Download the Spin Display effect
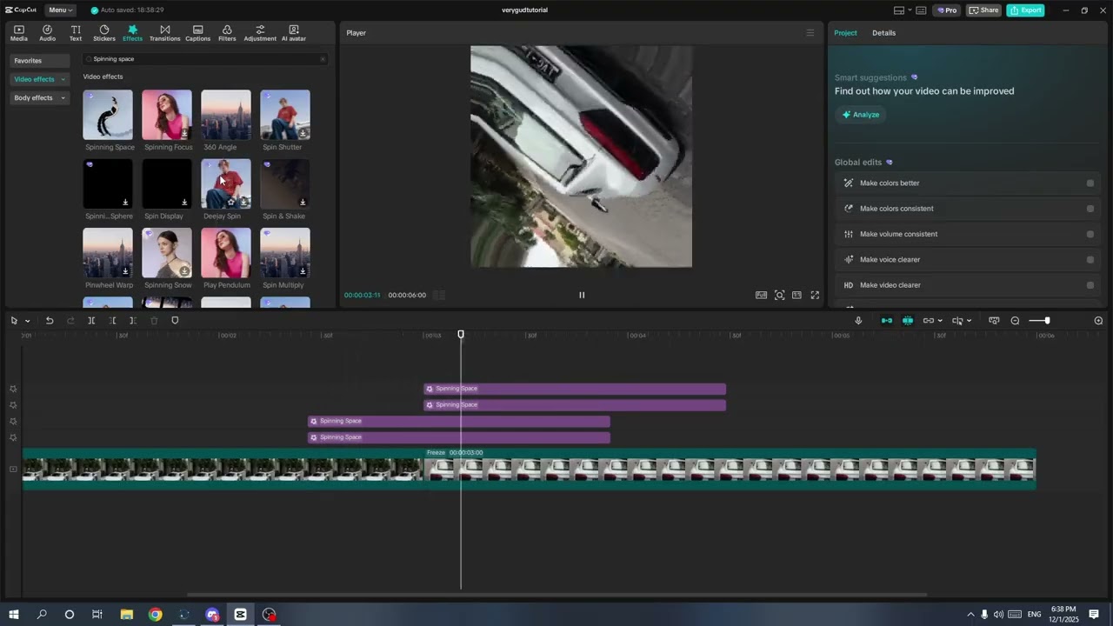Viewport: 1113px width, 626px height. 184,203
